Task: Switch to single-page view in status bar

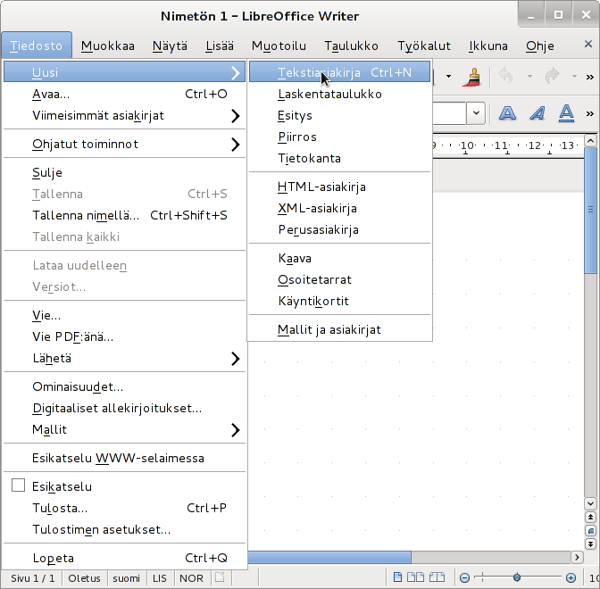Action: [x=397, y=577]
